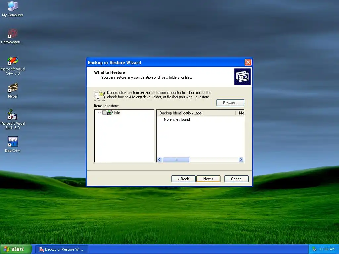
Task: Select the Mypal browser desktop icon
Action: [13, 90]
